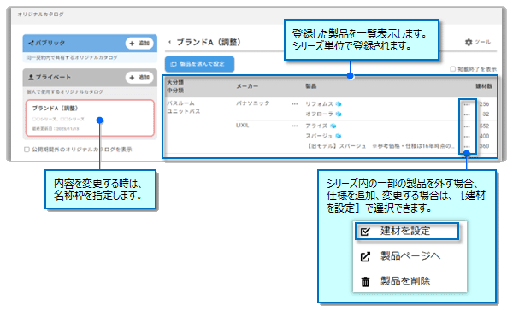Open the スパージュ 400 row options menu
This screenshot has width=513, height=311.
[467, 137]
